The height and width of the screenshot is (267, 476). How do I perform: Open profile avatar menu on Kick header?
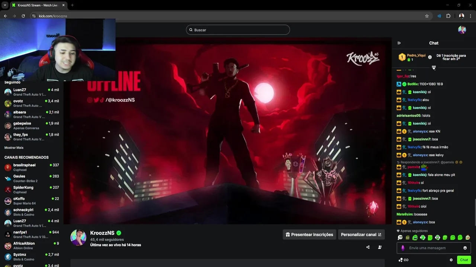point(462,30)
